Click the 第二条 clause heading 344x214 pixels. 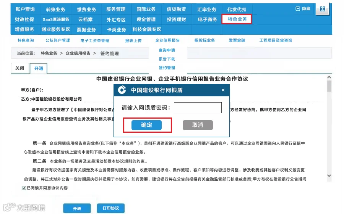pos(39,161)
